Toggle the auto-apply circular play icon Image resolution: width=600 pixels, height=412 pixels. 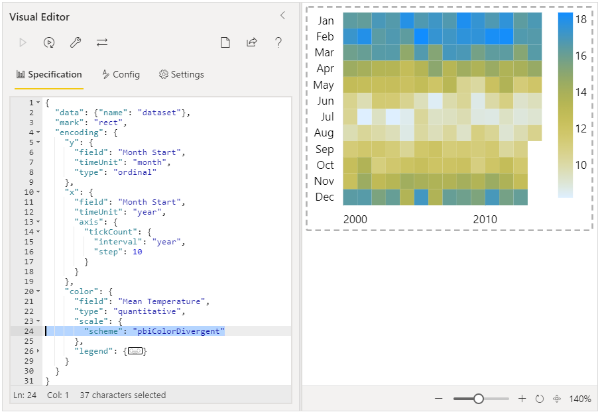click(x=49, y=42)
